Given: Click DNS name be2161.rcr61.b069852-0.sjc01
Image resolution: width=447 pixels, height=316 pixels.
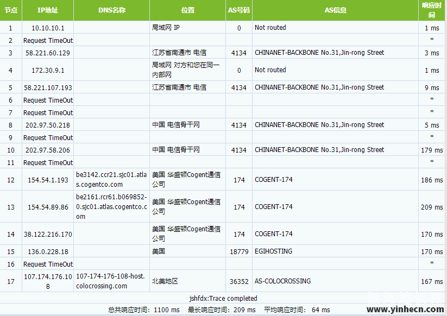Looking at the screenshot, I should coord(111,206).
